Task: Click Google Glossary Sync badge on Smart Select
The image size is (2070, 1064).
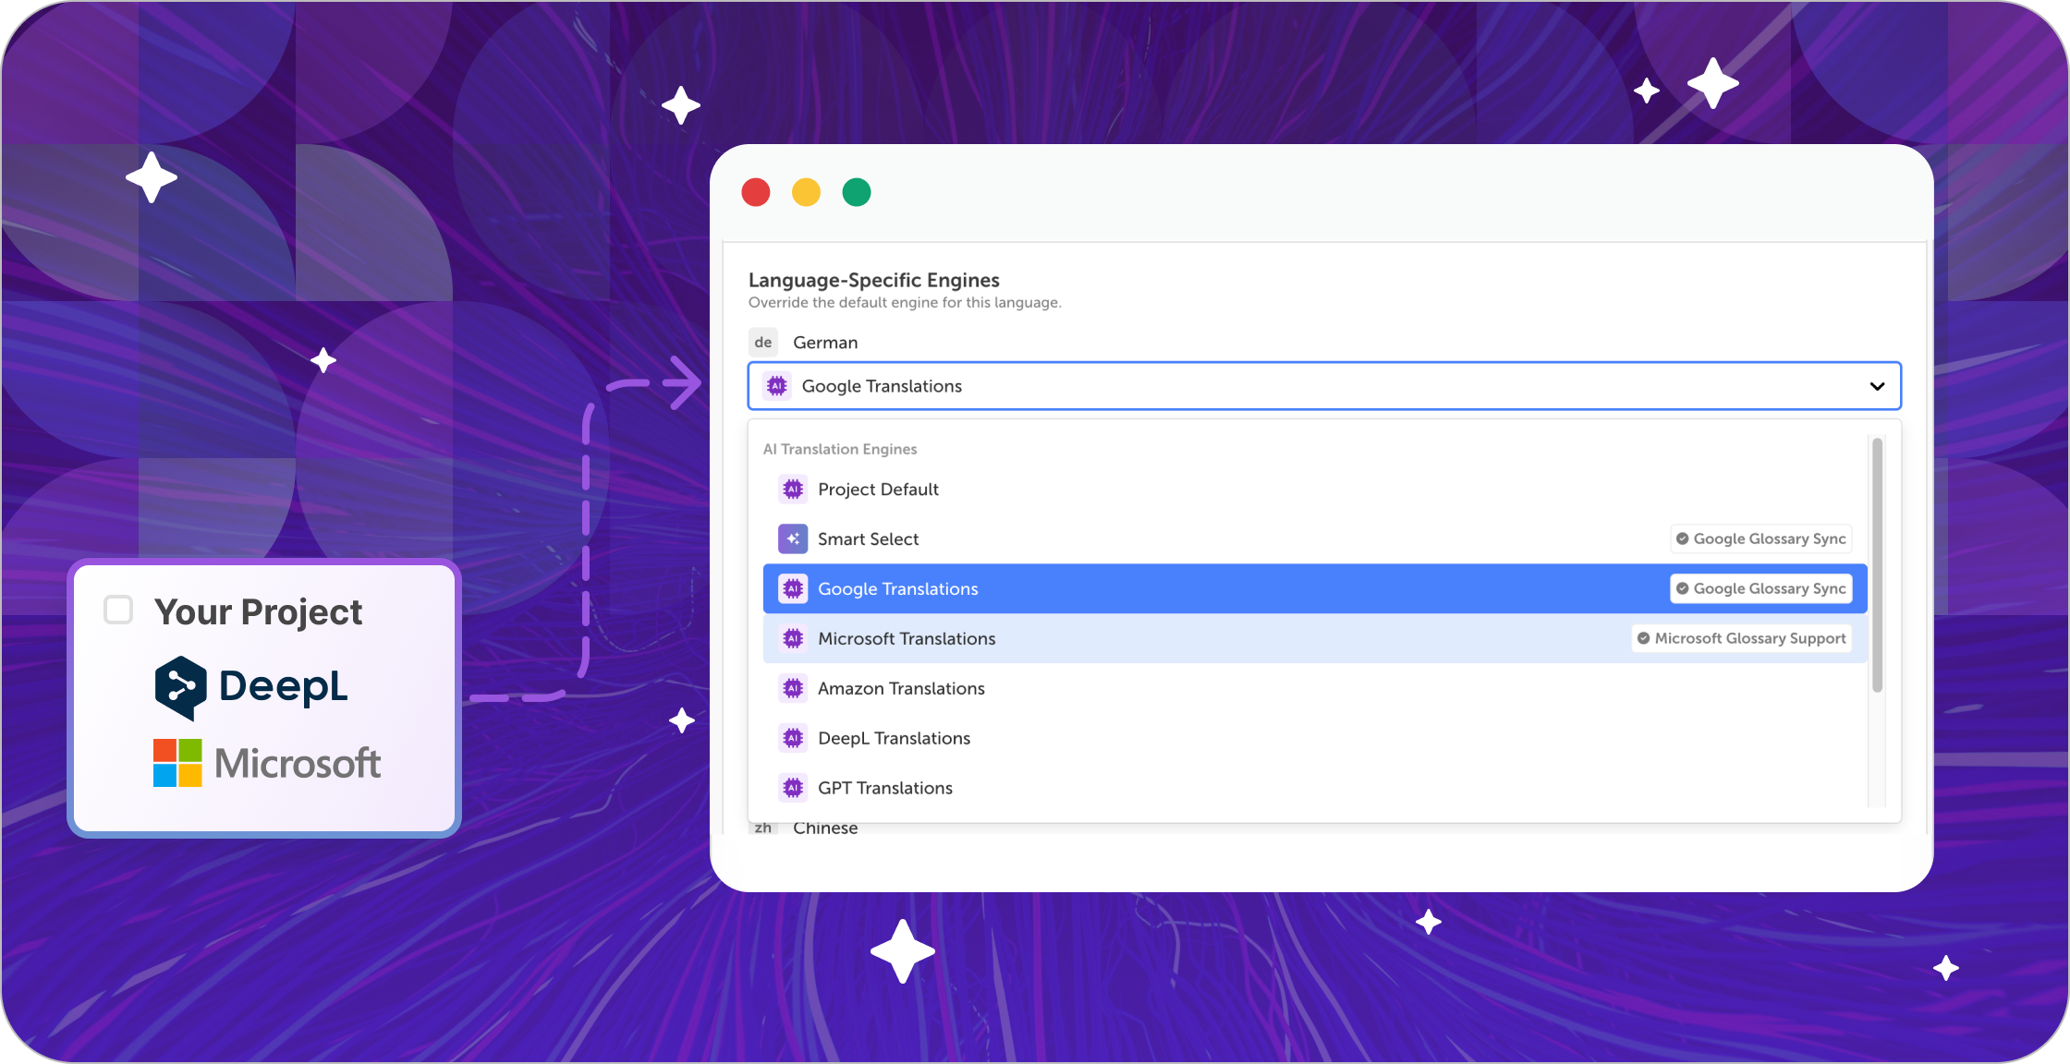Action: (x=1761, y=539)
